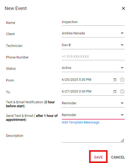The width and height of the screenshot is (130, 163).
Task: Open calendar picker for To date
Action: tap(115, 91)
